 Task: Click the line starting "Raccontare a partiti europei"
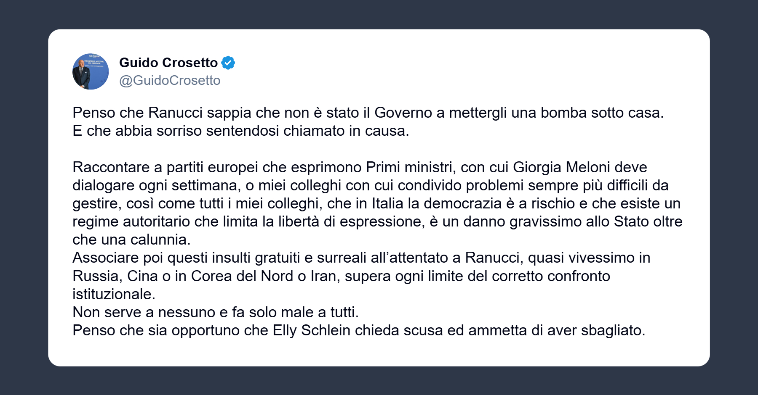pyautogui.click(x=359, y=167)
